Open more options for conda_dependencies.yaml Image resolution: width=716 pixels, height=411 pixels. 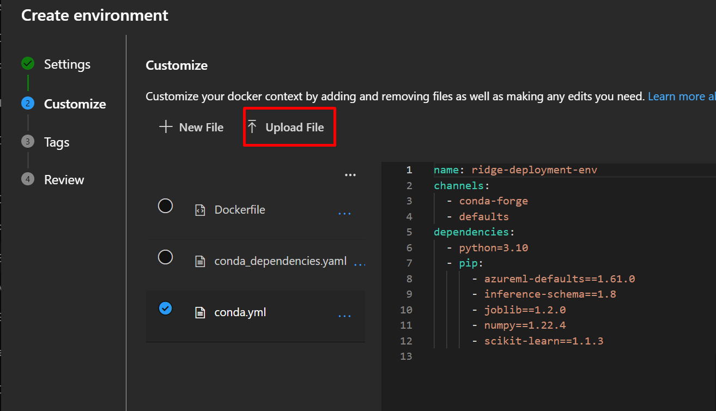[x=359, y=264]
